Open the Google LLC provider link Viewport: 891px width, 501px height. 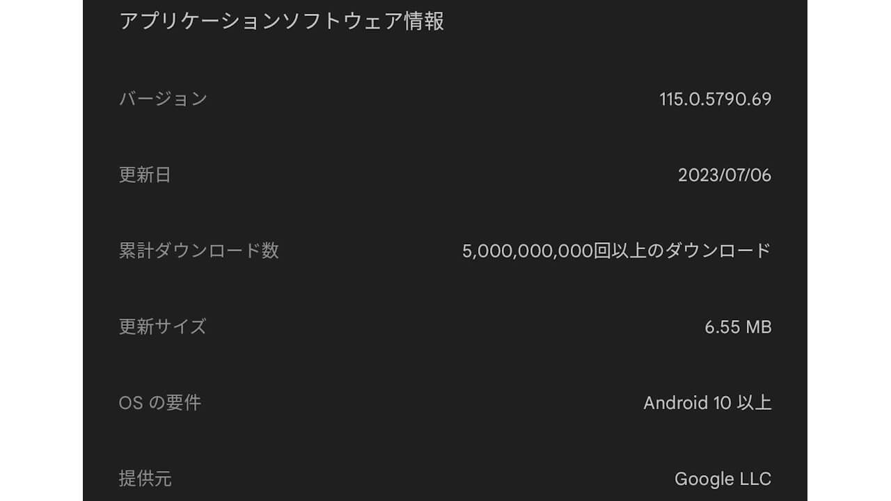724,479
